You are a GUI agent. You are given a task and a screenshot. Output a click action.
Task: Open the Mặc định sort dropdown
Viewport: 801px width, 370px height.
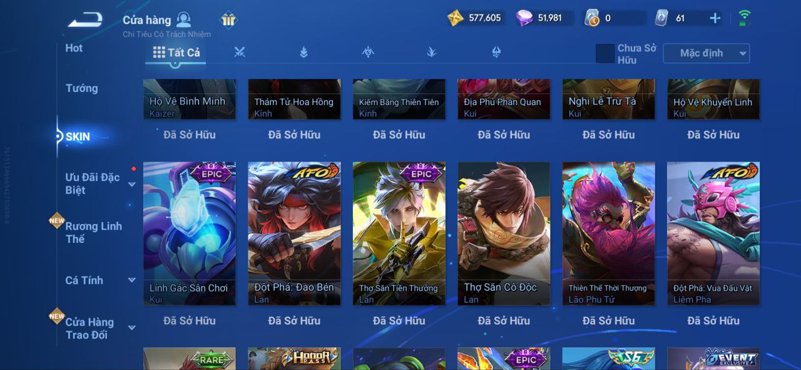click(x=707, y=53)
